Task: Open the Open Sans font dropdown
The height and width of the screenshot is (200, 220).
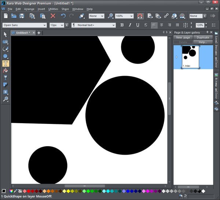Action: 45,25
